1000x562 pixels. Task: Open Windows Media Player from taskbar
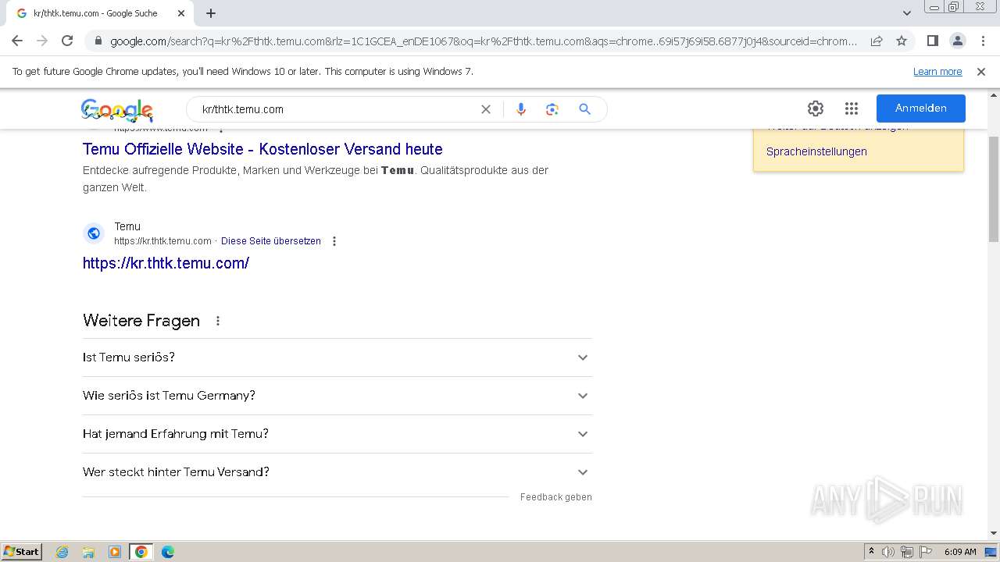[x=115, y=552]
